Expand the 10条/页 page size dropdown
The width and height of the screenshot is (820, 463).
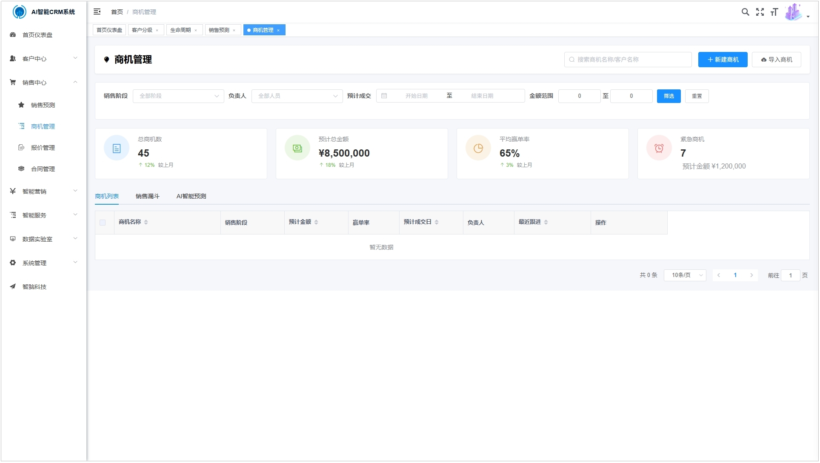[x=685, y=275]
